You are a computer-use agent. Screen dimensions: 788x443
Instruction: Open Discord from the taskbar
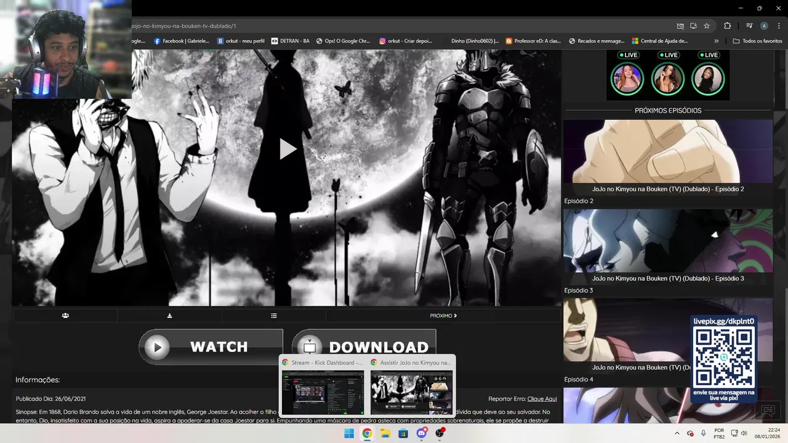tap(422, 433)
